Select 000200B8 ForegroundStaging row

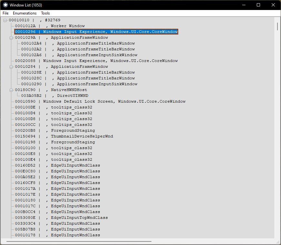click(x=55, y=130)
